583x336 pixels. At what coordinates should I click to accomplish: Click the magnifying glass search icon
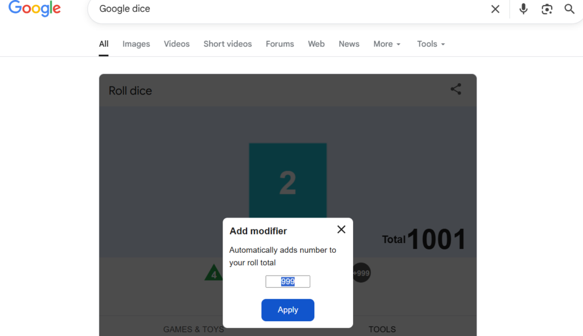click(x=569, y=9)
